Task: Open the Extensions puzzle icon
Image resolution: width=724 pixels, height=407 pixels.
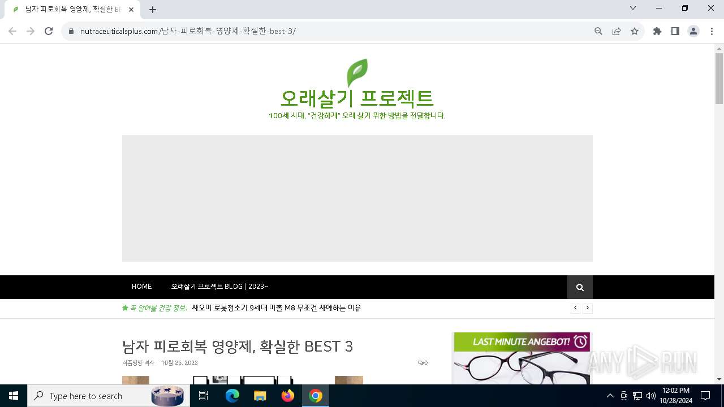Action: click(x=657, y=31)
